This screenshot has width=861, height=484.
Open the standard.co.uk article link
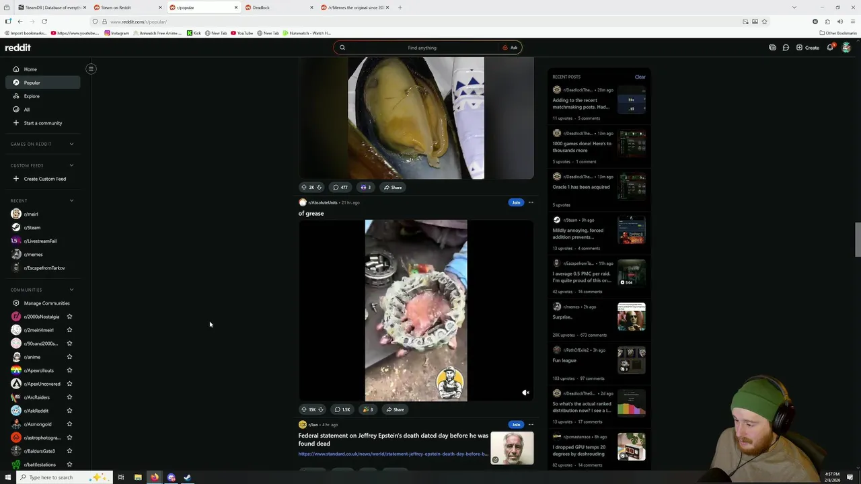pyautogui.click(x=394, y=454)
